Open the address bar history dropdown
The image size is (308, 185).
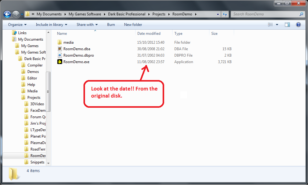point(218,14)
